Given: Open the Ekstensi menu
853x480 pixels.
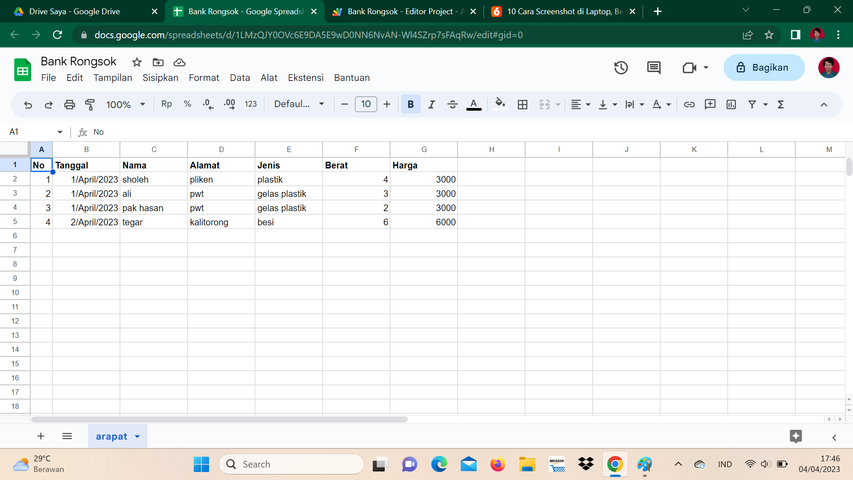Looking at the screenshot, I should 306,78.
